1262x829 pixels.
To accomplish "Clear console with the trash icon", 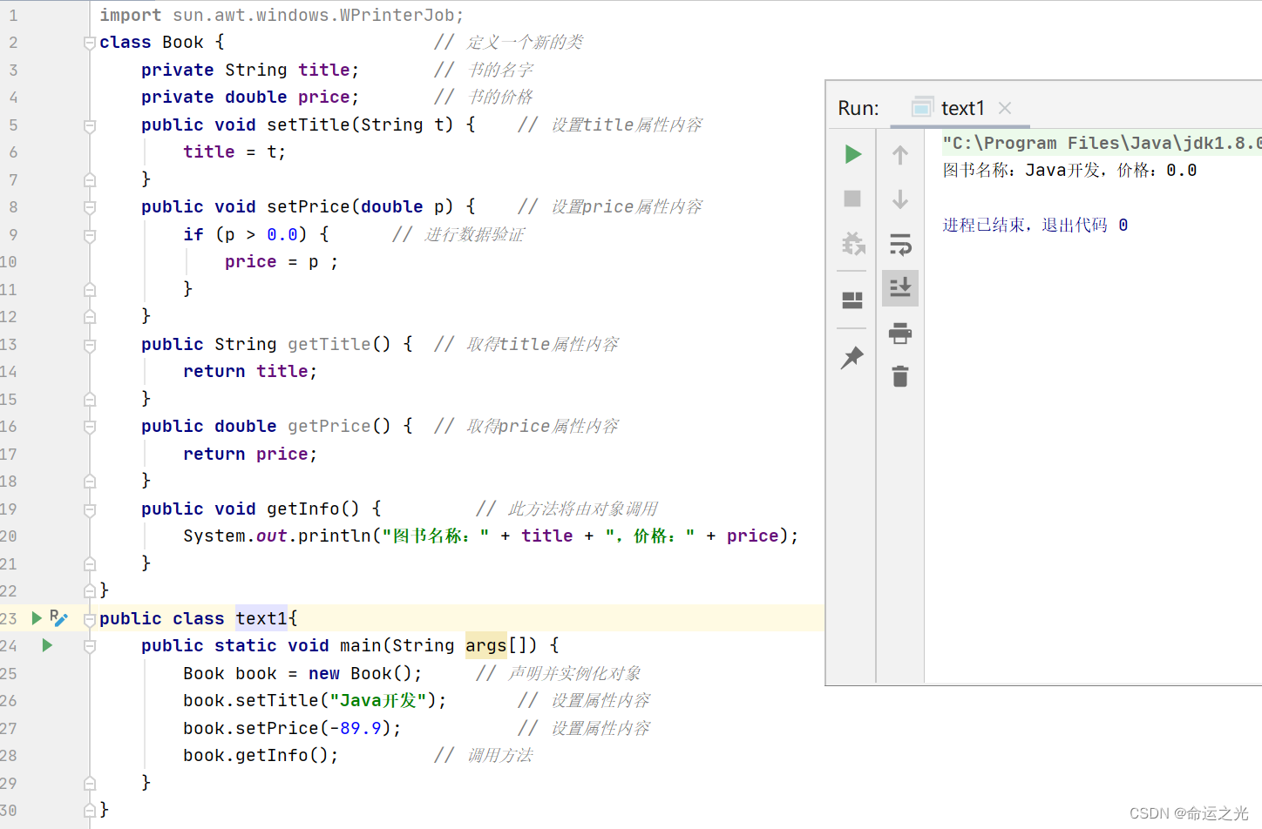I will pyautogui.click(x=900, y=376).
